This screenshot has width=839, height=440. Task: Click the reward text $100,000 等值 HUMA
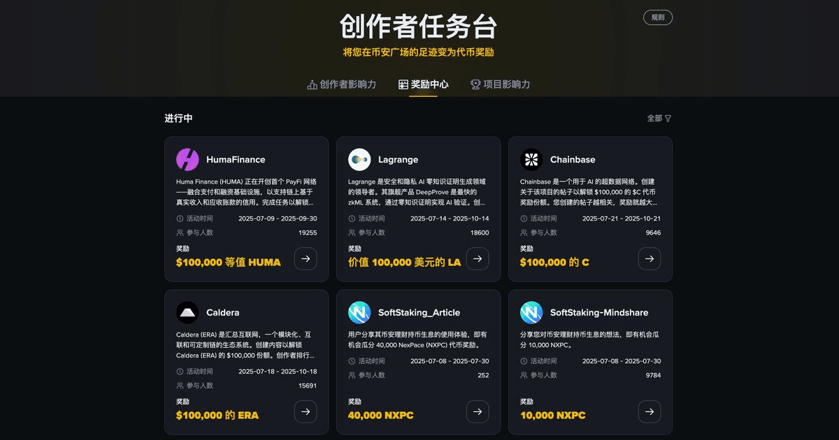pos(229,263)
